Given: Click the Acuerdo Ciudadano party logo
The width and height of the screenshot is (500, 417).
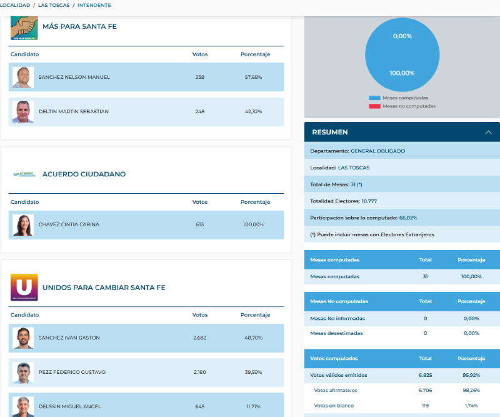Looking at the screenshot, I should click(24, 174).
